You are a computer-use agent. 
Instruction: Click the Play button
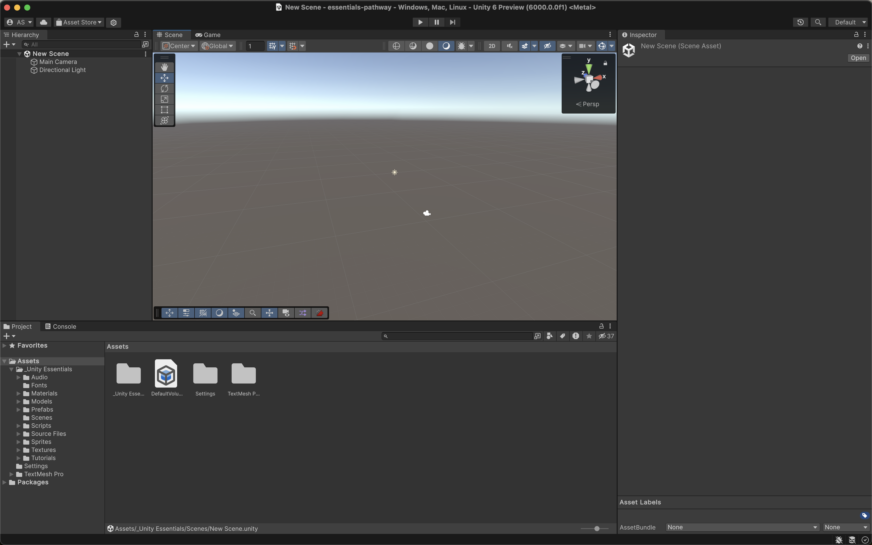point(420,22)
